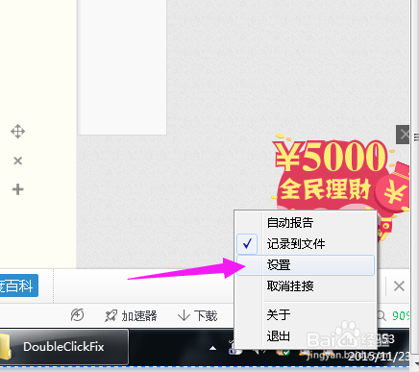Image resolution: width=419 pixels, height=372 pixels.
Task: Select 退出 to quit the program
Action: click(x=306, y=336)
